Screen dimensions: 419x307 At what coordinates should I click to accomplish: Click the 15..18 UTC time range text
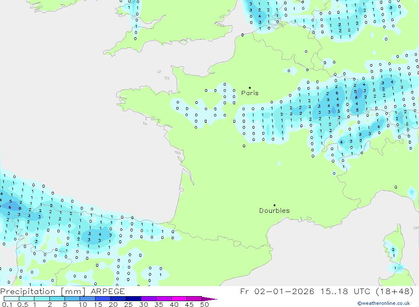[x=345, y=291]
